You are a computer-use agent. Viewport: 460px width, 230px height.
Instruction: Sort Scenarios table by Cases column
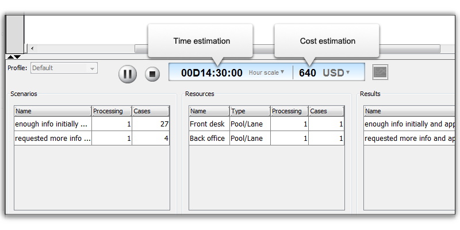(x=151, y=111)
